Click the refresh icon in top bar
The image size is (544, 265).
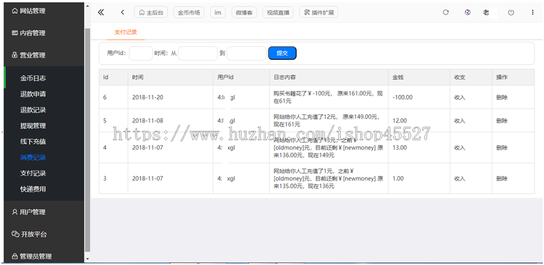(446, 12)
